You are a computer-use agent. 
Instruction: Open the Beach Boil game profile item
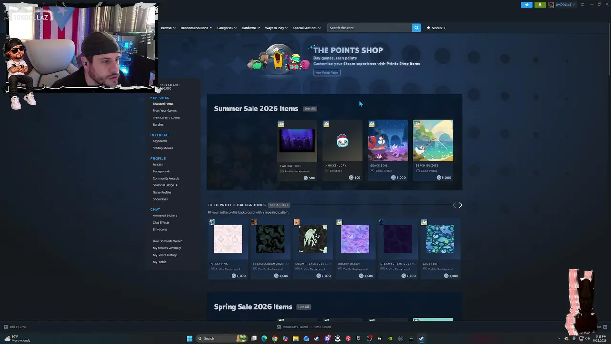pos(388,150)
